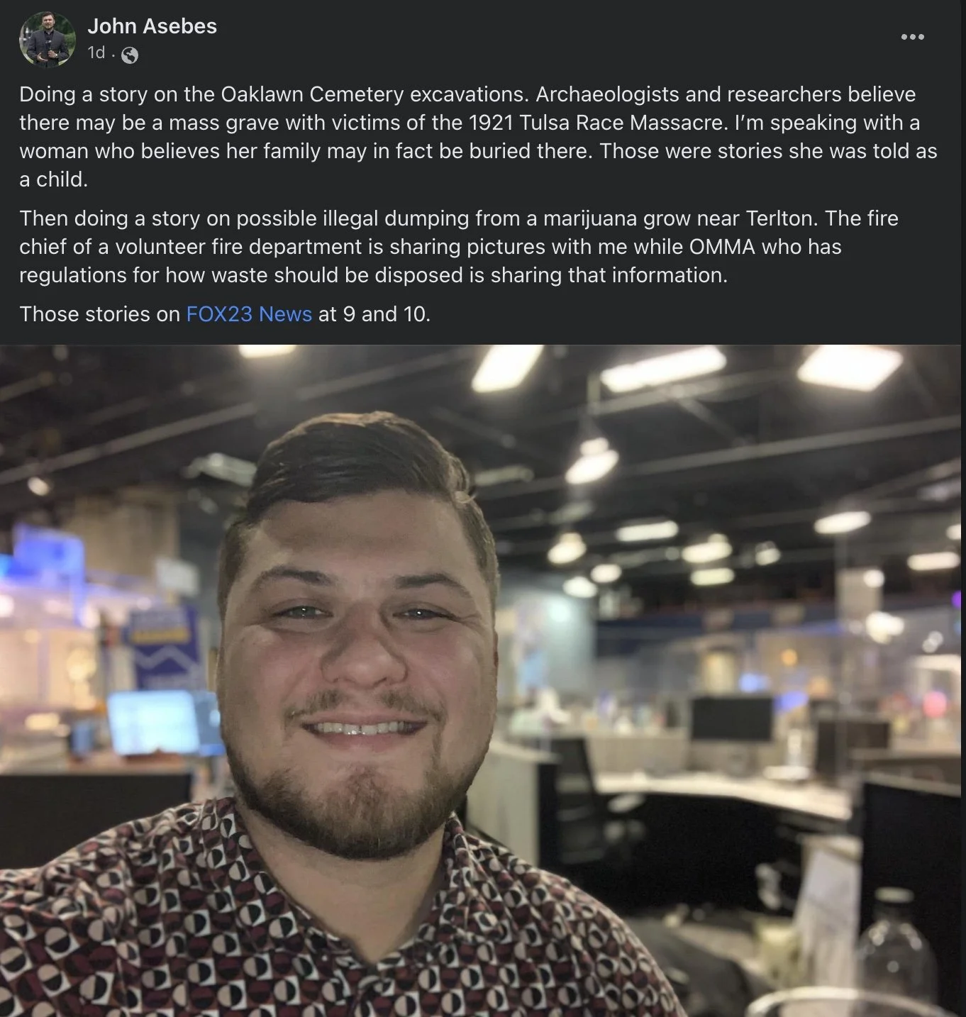
Task: Open the John Asebes profile name link
Action: (x=152, y=26)
